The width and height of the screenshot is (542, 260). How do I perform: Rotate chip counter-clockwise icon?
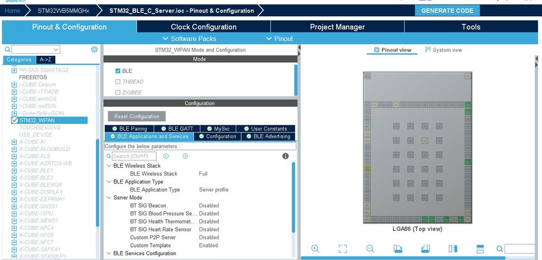click(x=426, y=249)
